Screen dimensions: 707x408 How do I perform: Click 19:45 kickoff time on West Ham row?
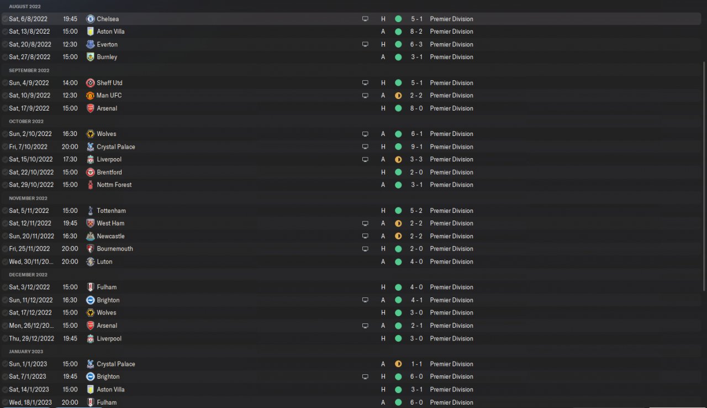pyautogui.click(x=70, y=223)
